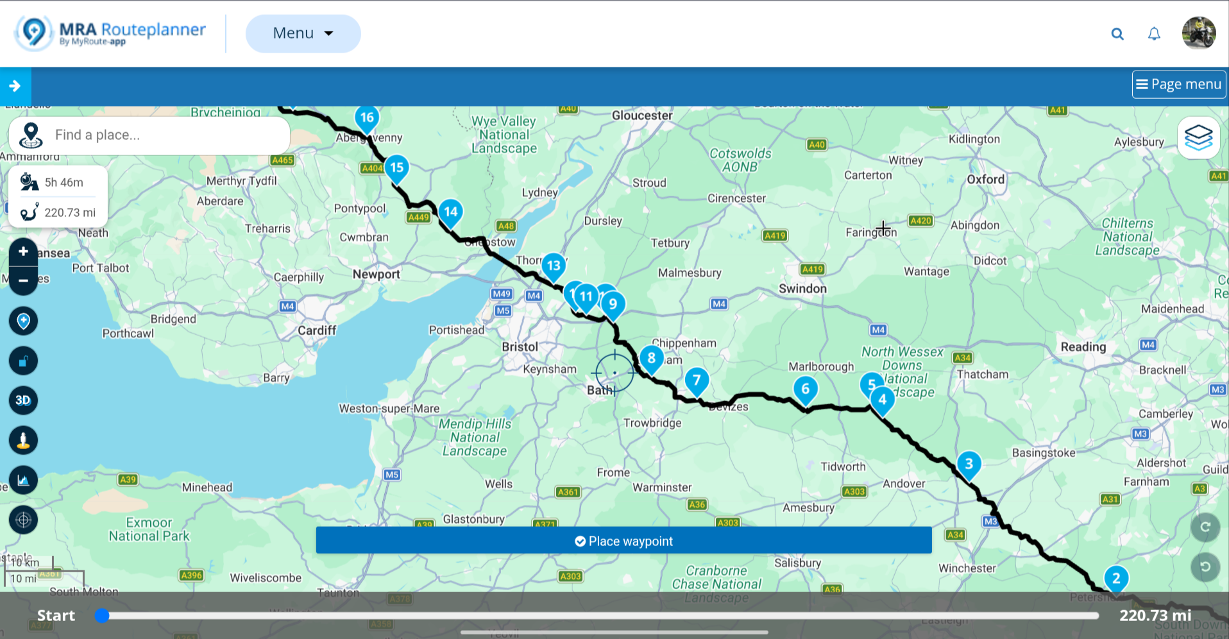Open the user profile avatar
The image size is (1229, 639).
coord(1199,33)
